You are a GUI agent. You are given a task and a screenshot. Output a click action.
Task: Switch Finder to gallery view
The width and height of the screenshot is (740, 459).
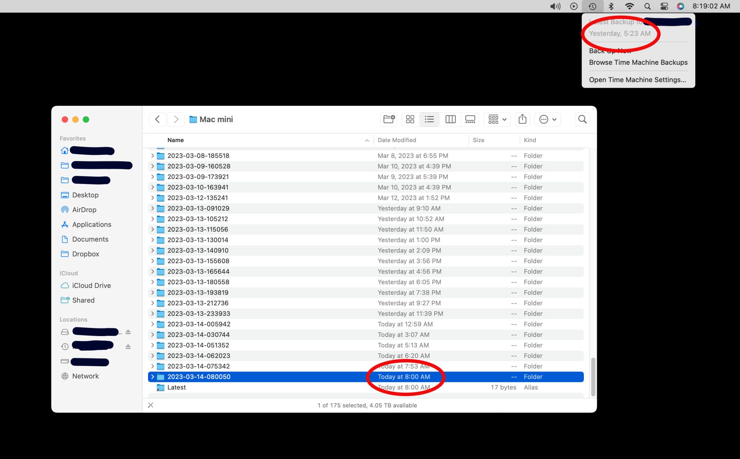click(470, 119)
